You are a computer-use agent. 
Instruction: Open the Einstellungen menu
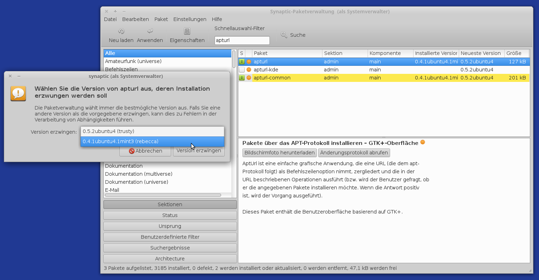190,19
